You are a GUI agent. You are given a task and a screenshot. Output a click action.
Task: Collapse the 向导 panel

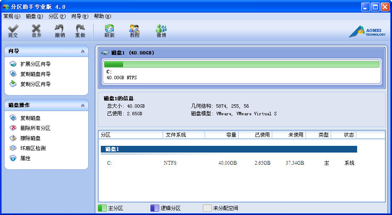[x=83, y=51]
